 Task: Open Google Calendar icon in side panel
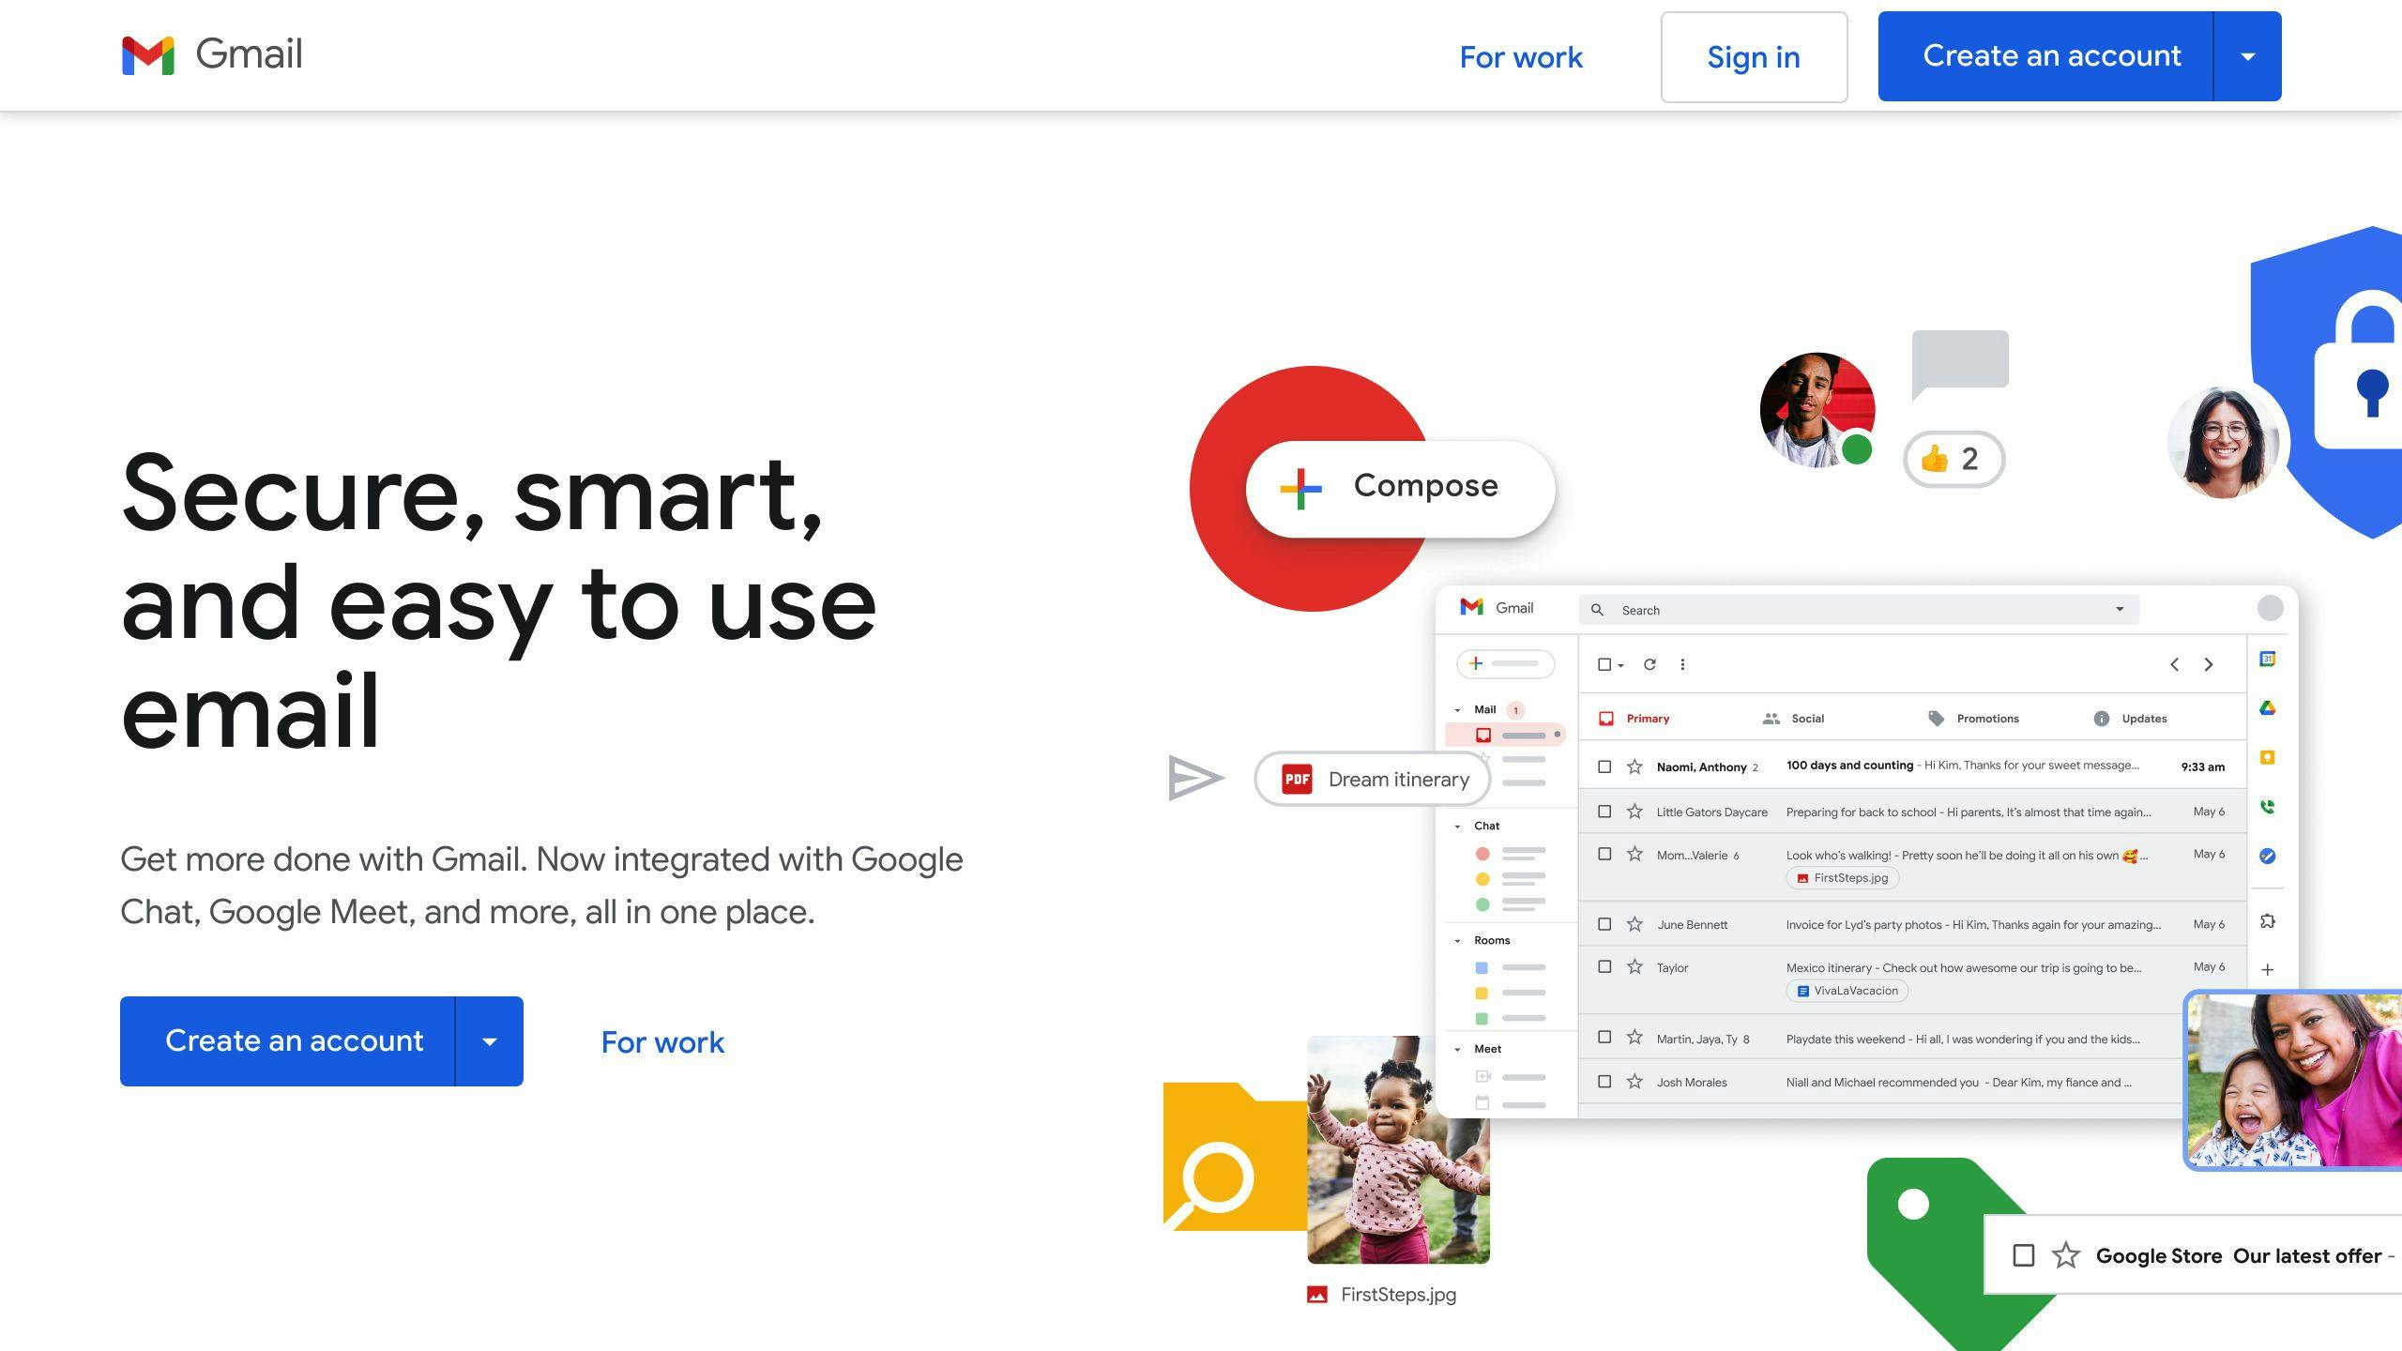pos(2267,660)
